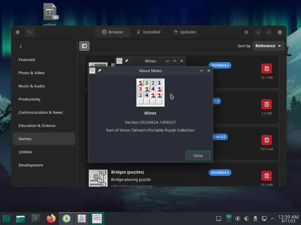This screenshot has height=225, width=301.
Task: Open the Relevance sort dropdown
Action: (x=268, y=46)
